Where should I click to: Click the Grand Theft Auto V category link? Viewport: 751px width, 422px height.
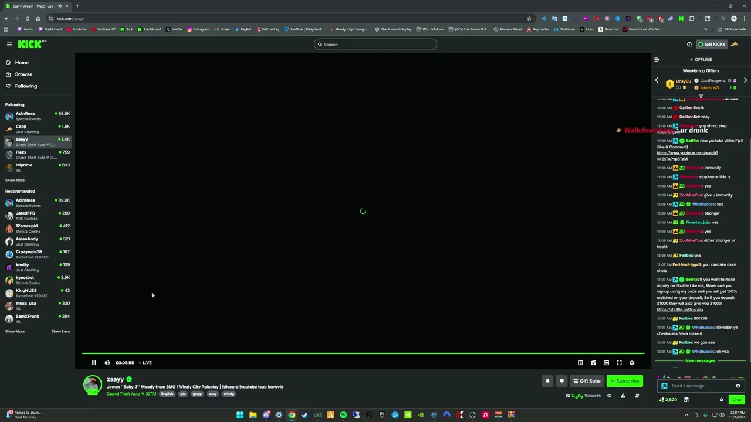click(131, 394)
